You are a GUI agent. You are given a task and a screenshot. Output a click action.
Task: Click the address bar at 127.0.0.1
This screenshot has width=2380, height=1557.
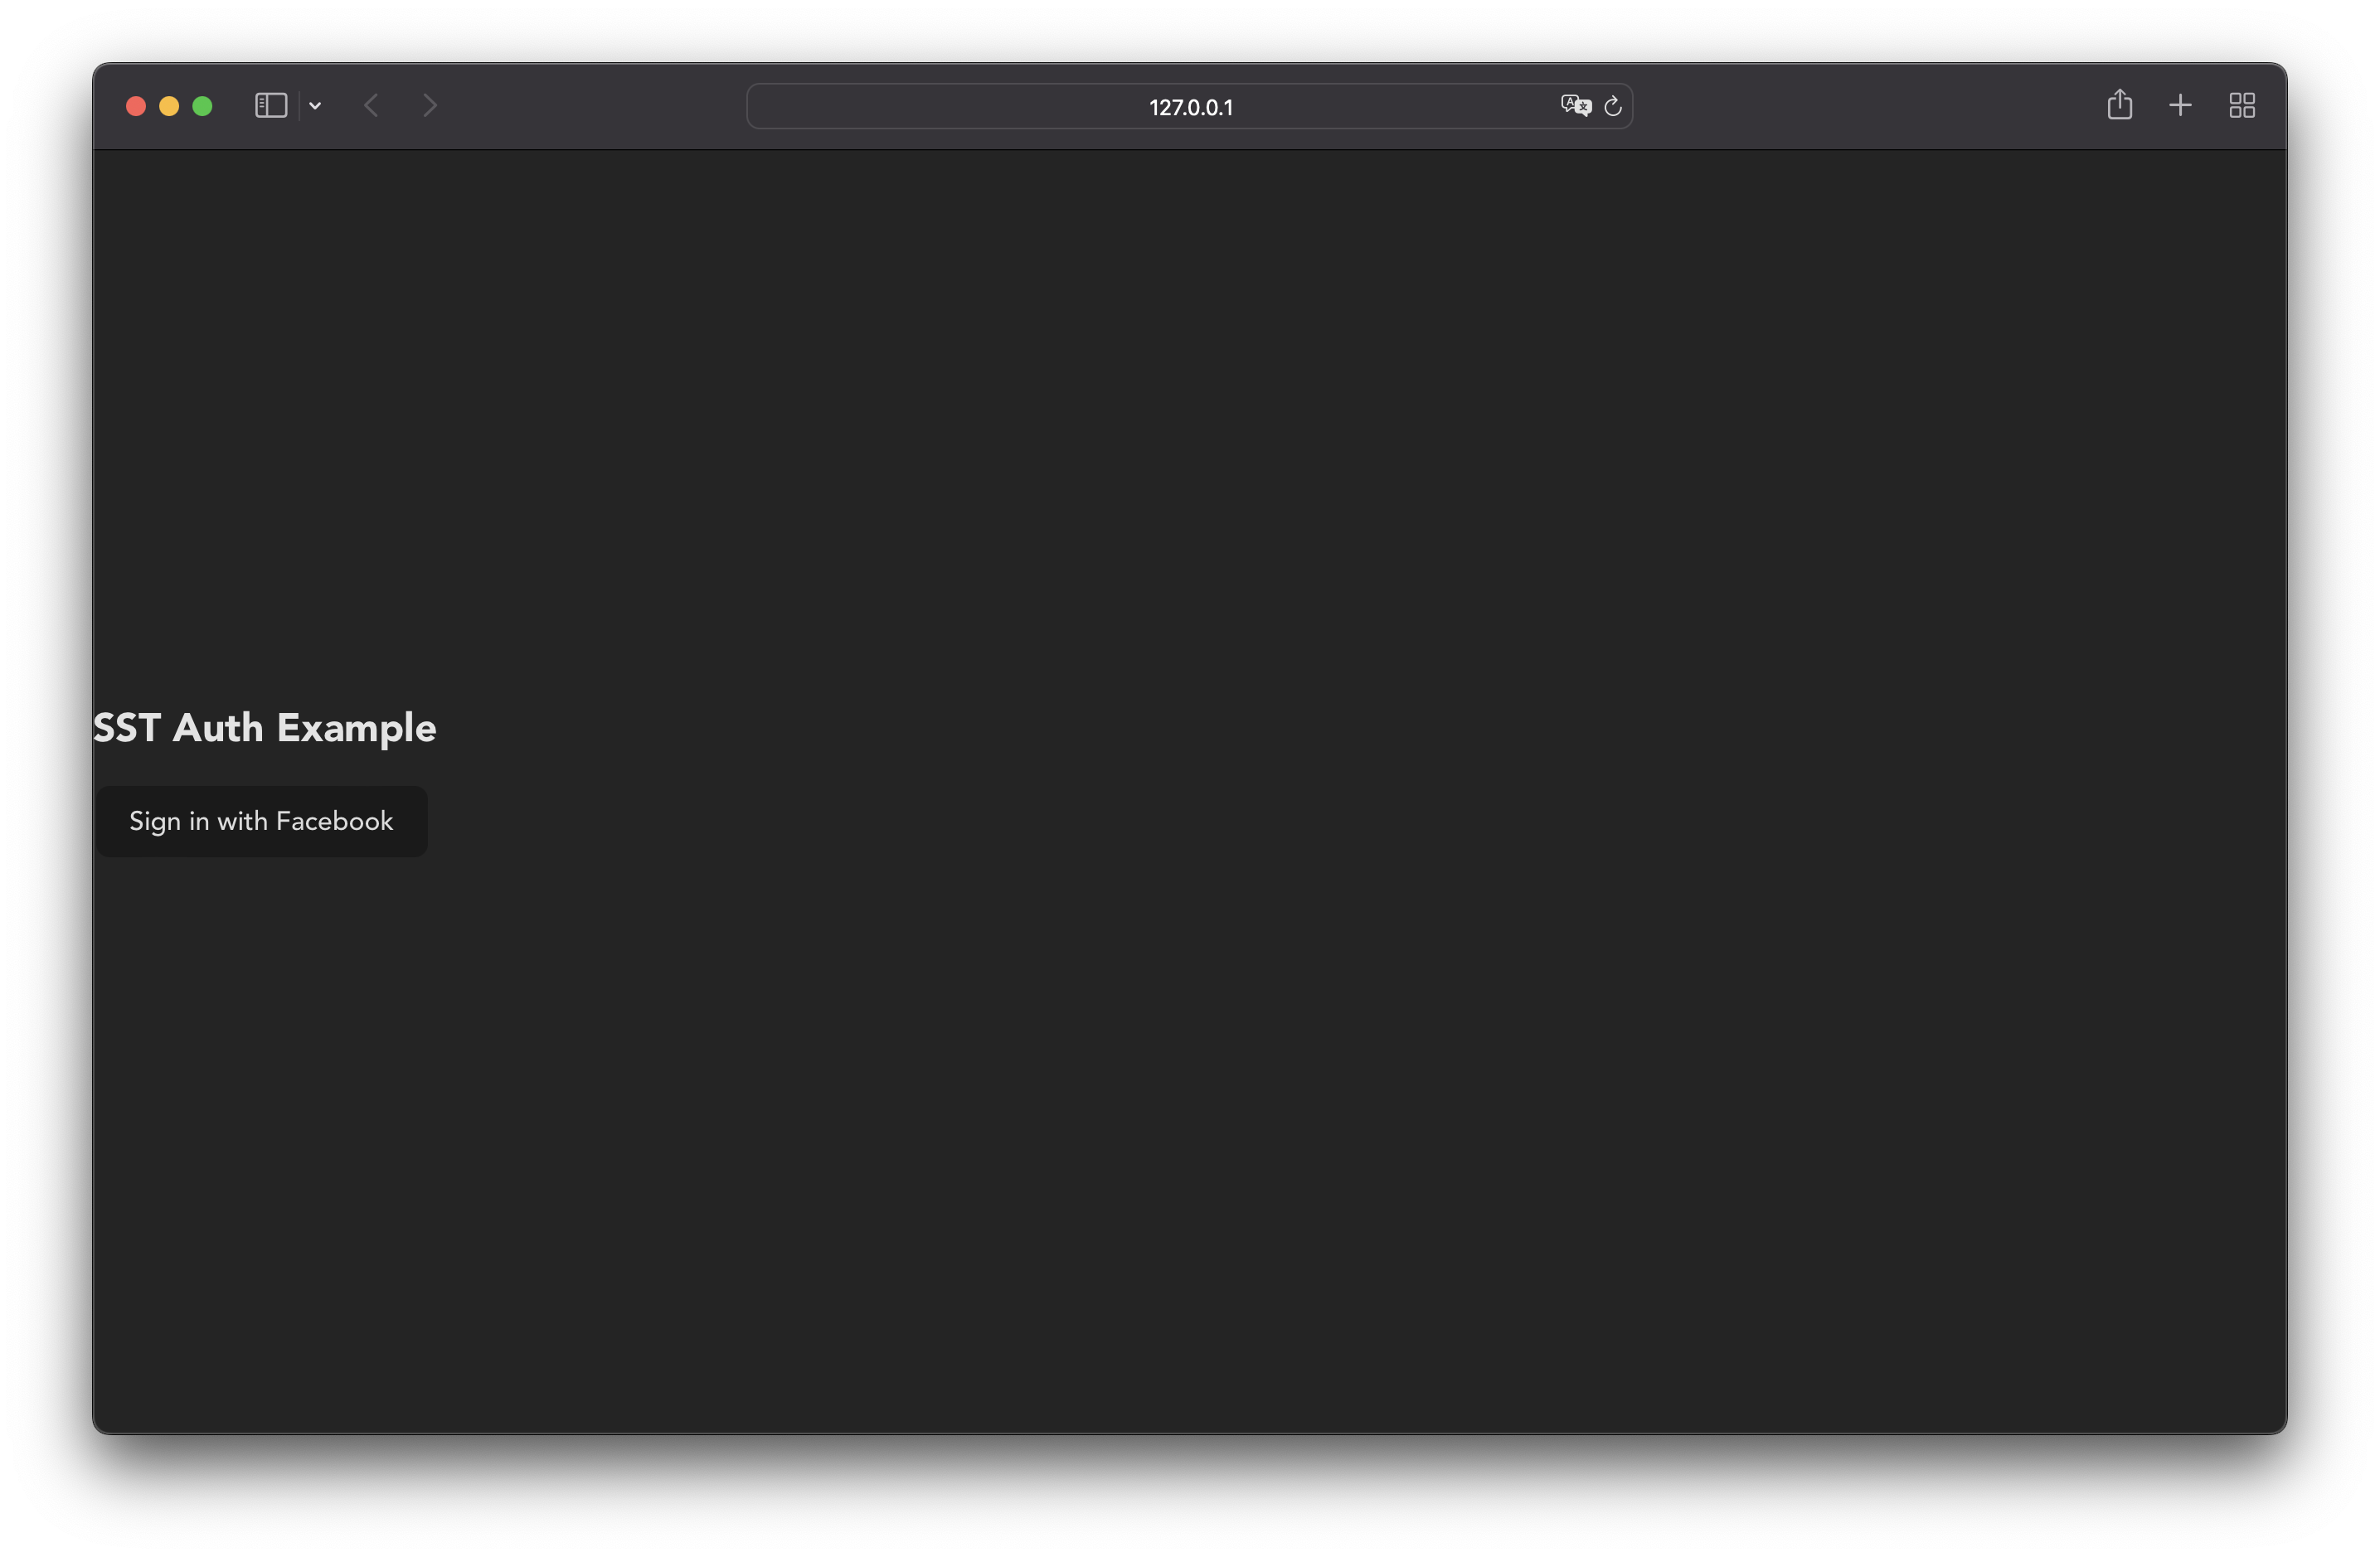coord(1188,104)
